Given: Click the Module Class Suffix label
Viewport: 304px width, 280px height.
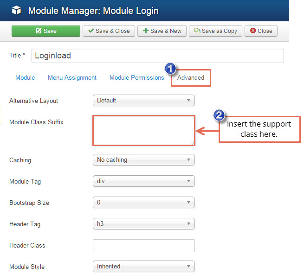Looking at the screenshot, I should 37,122.
